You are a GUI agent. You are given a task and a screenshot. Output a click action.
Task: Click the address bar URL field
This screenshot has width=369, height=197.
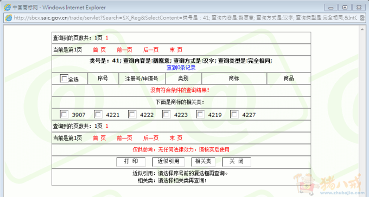[x=186, y=18]
